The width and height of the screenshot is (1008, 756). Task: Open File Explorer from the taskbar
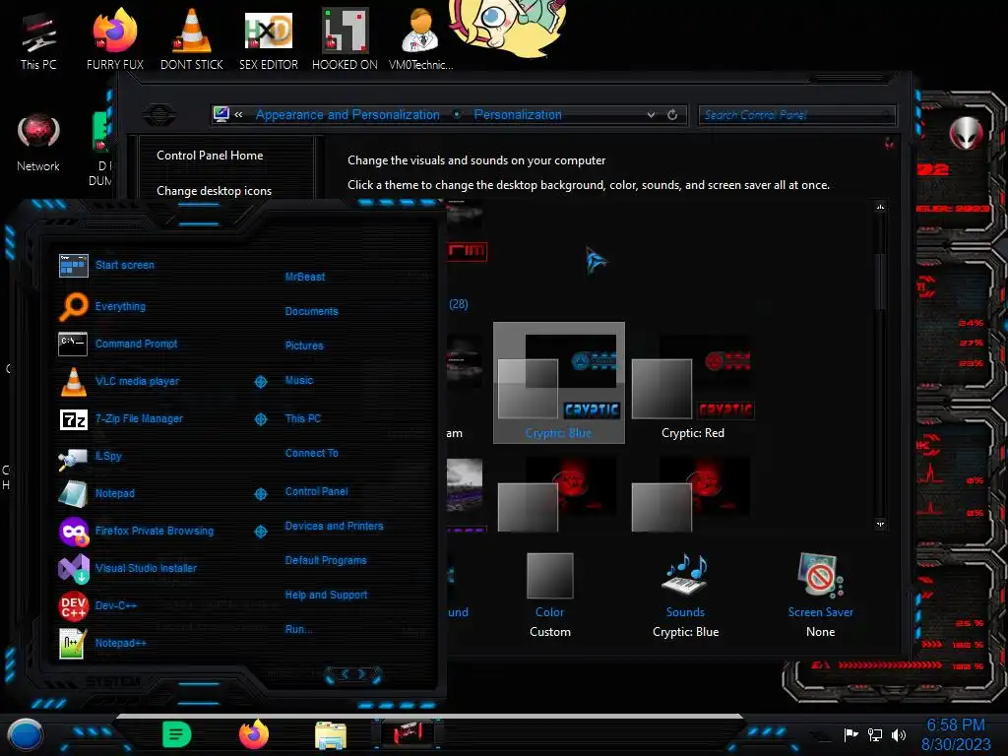(x=331, y=735)
